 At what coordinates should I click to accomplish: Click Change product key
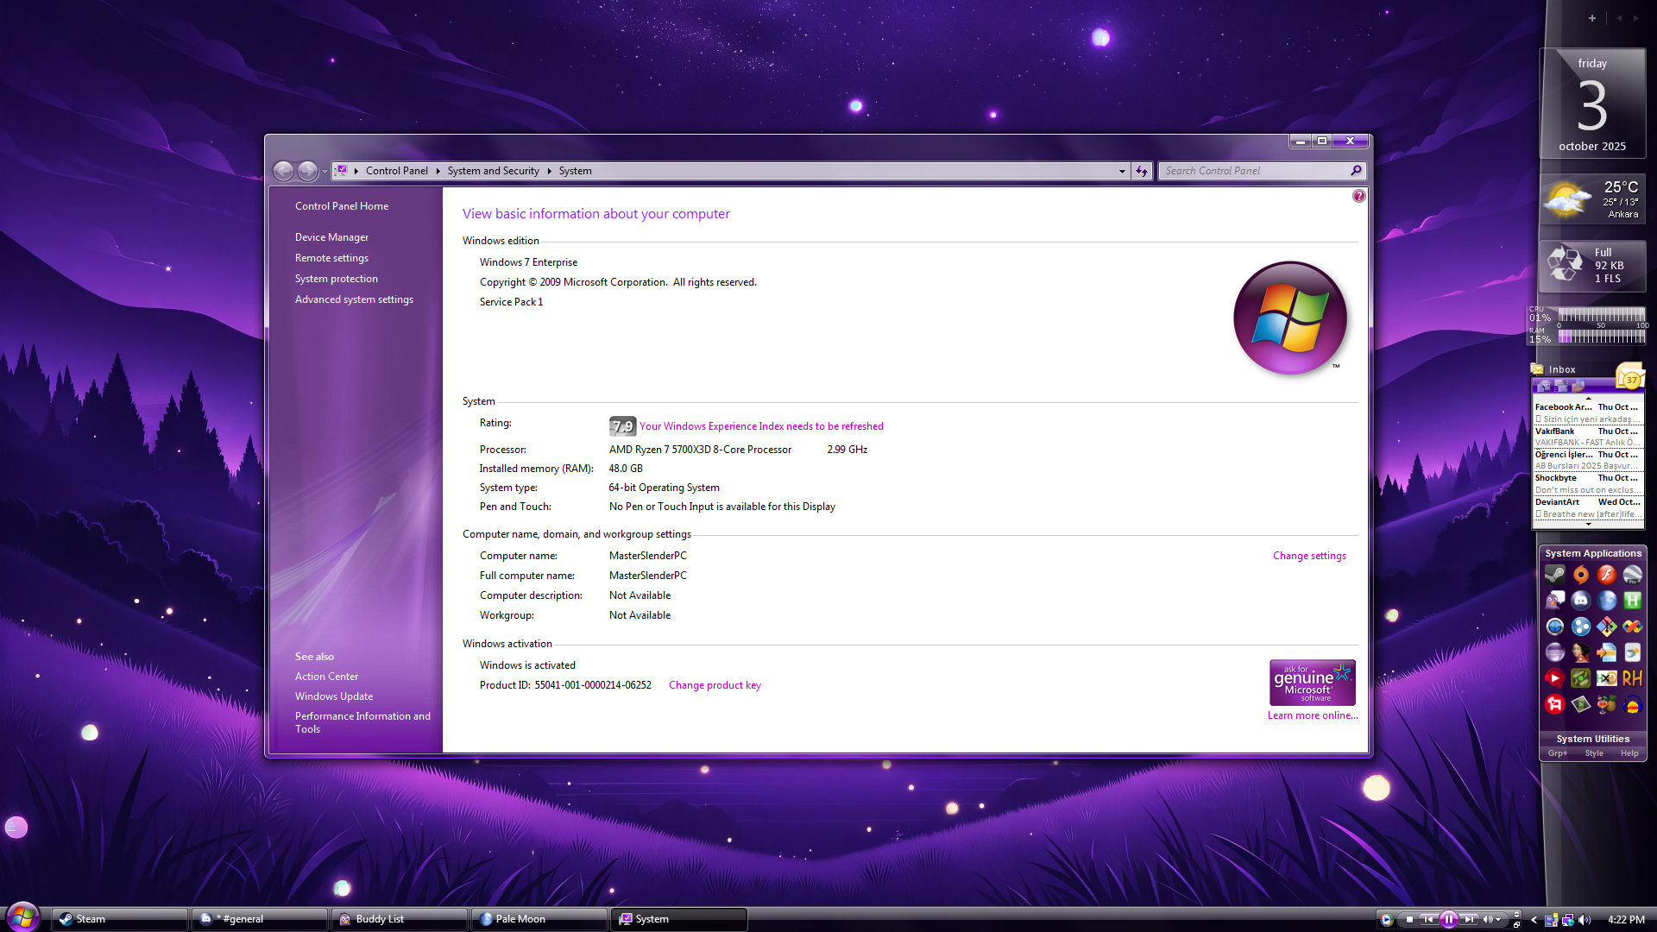click(x=715, y=685)
